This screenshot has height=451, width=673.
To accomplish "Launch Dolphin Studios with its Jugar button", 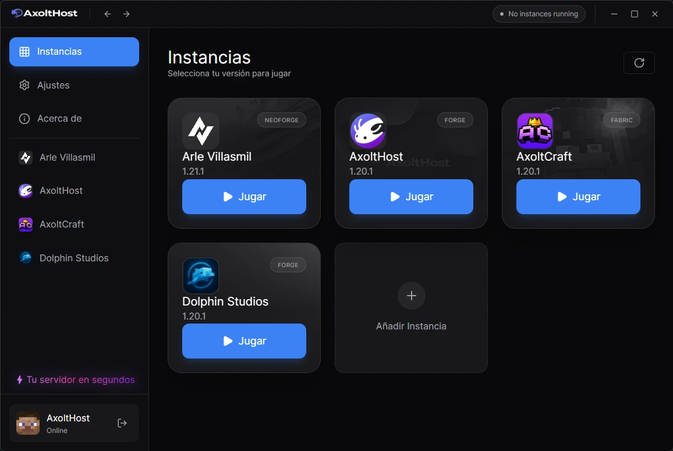I will tap(244, 341).
